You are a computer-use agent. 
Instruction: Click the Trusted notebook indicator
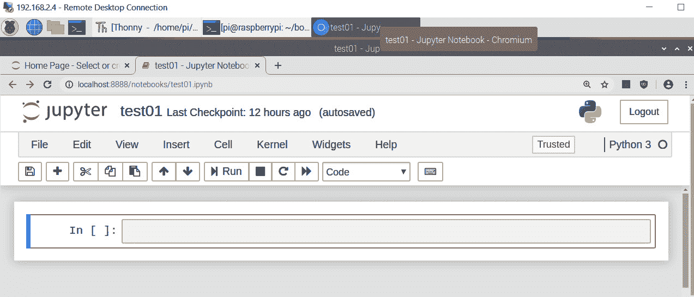pyautogui.click(x=553, y=144)
